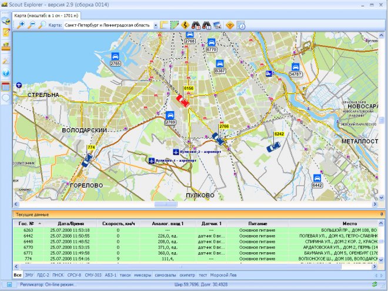Click the Дата/Время column header
This screenshot has height=291, width=388.
coord(70,224)
